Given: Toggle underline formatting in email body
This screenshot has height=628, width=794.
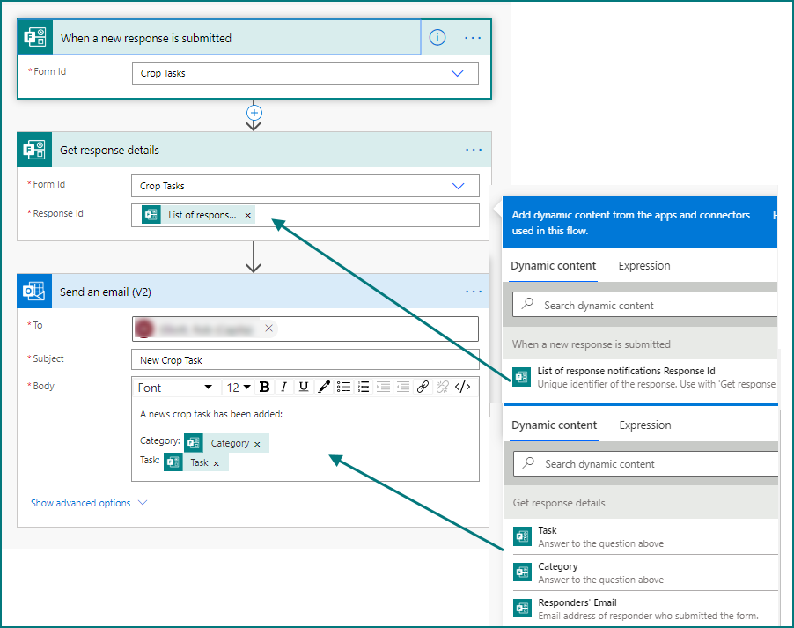Looking at the screenshot, I should point(304,388).
